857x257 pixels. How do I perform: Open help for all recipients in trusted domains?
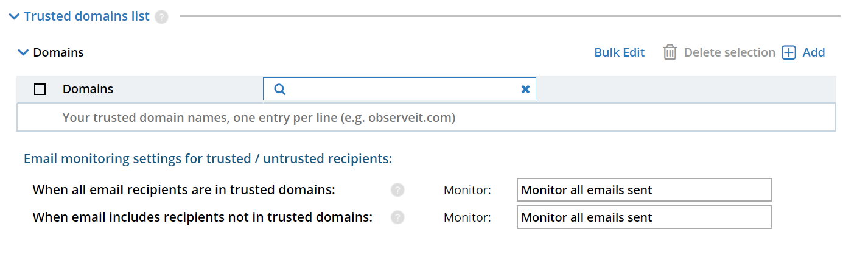click(397, 190)
